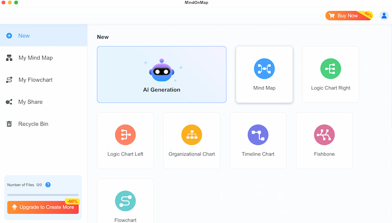Click the Fishbone label

(324, 154)
